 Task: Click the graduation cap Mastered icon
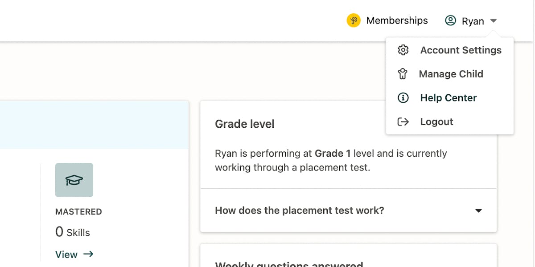pos(74,180)
